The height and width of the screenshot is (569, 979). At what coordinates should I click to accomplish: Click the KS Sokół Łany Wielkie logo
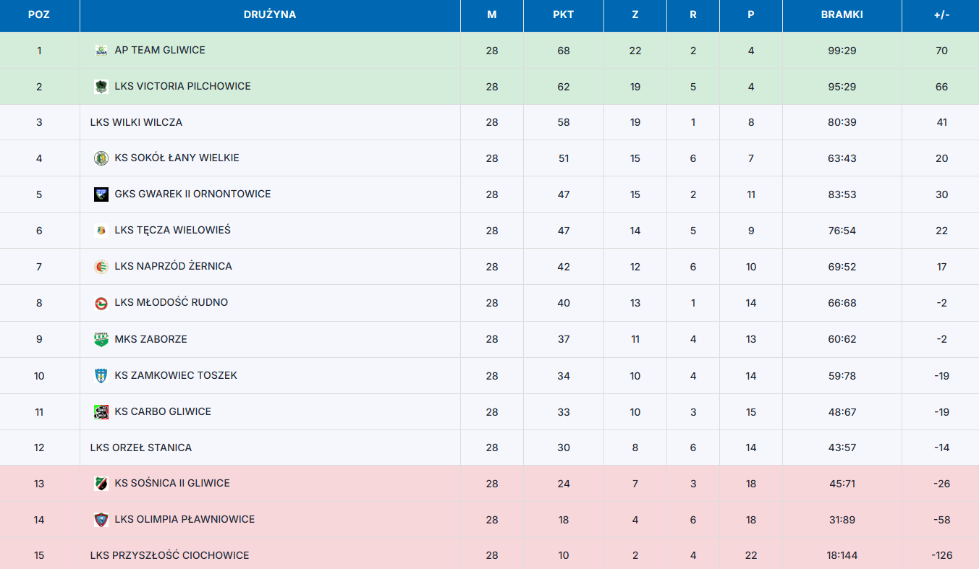click(101, 158)
